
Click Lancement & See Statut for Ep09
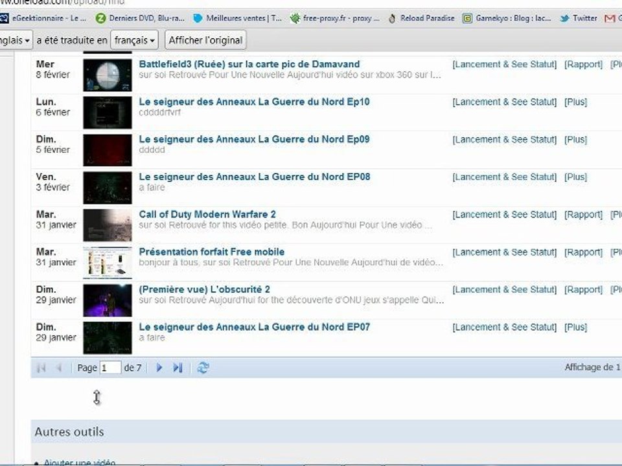point(505,140)
